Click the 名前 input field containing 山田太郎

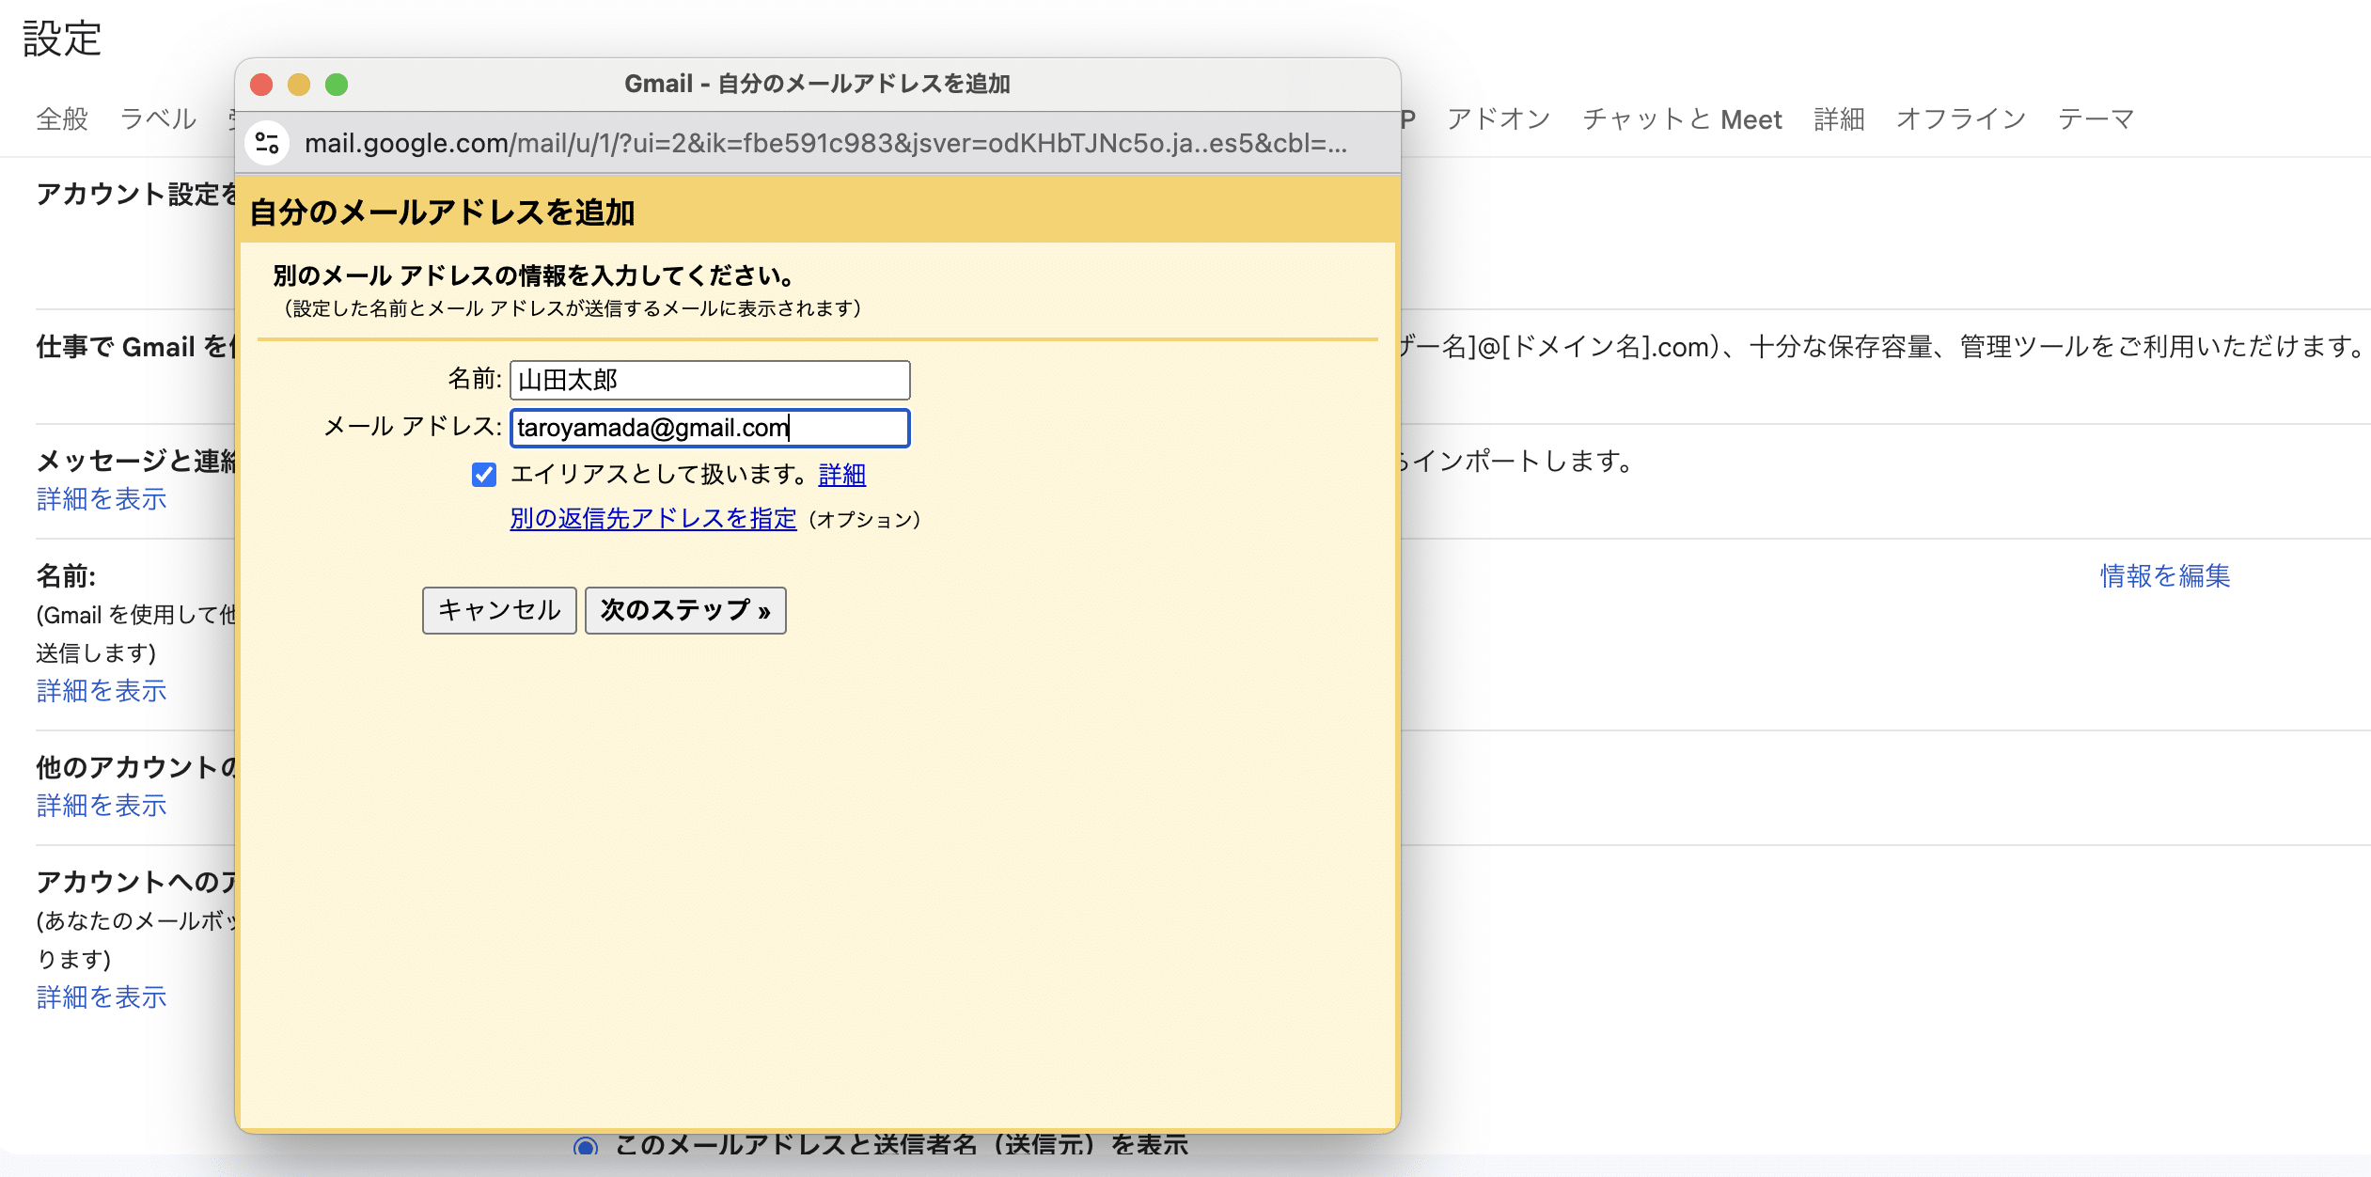pos(710,380)
